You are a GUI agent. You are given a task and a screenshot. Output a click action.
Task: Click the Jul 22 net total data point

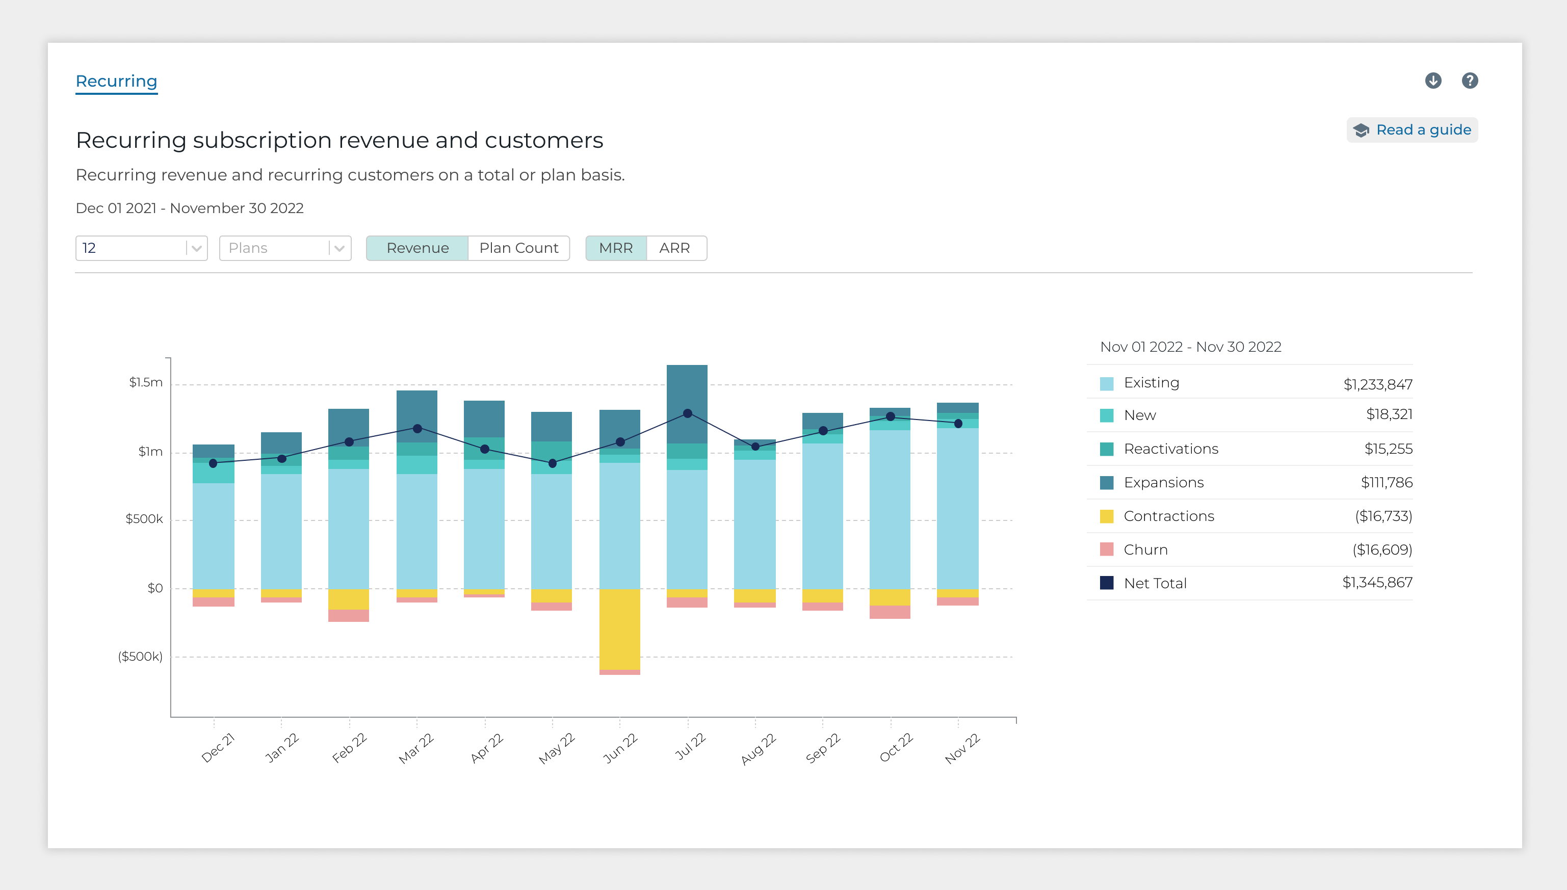(687, 413)
